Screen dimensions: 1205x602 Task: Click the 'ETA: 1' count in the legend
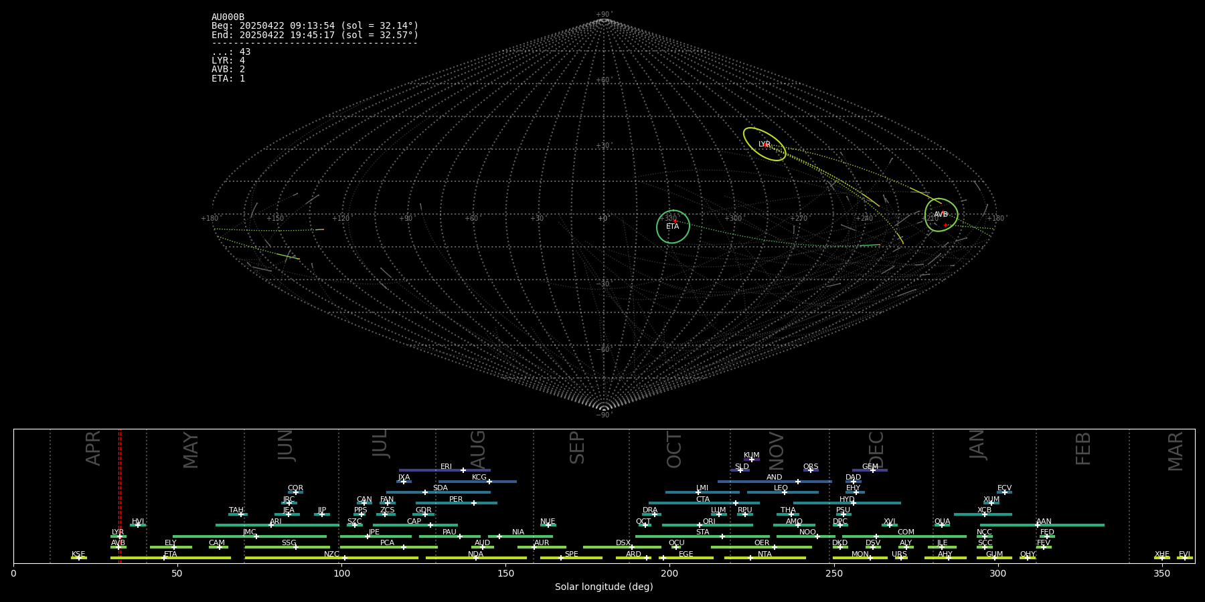pyautogui.click(x=228, y=78)
